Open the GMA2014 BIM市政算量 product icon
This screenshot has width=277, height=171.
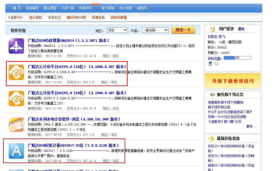[16, 46]
